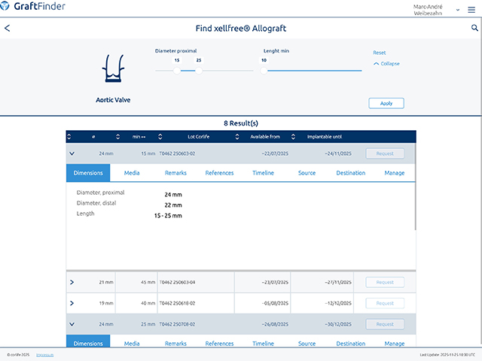Viewport: 482px width, 361px height.
Task: Click the GraftFinder logo
Action: (36, 10)
